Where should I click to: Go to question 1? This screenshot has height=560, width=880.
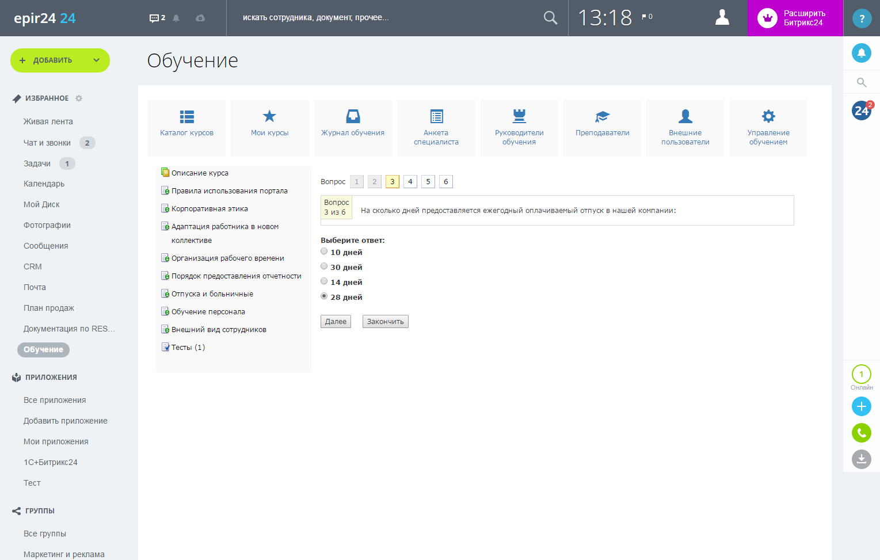pos(357,182)
